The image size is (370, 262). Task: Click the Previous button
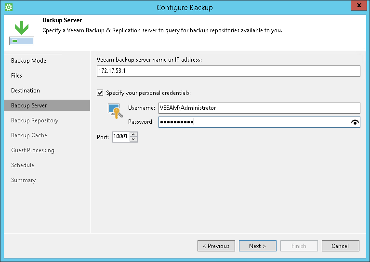[x=216, y=246]
